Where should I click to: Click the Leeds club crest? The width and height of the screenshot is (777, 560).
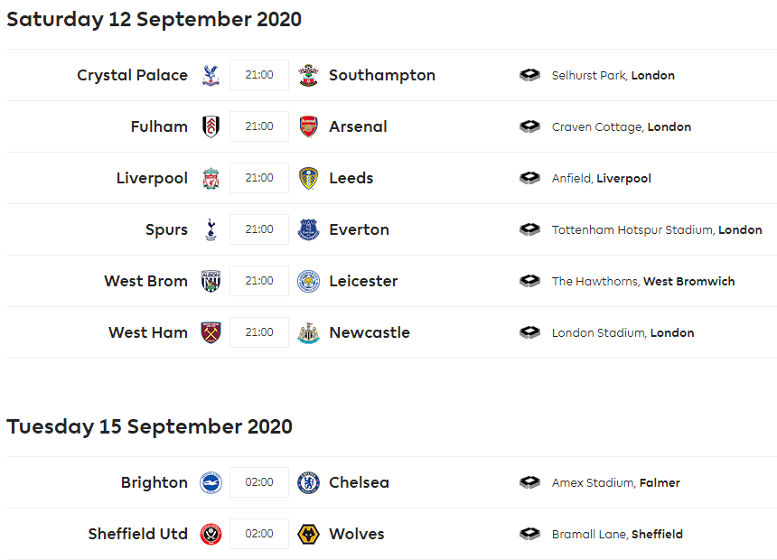[x=308, y=178]
